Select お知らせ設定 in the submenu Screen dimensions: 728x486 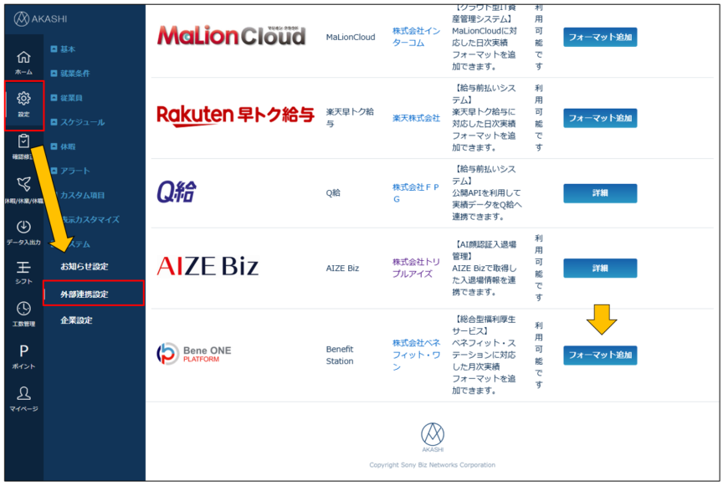84,267
